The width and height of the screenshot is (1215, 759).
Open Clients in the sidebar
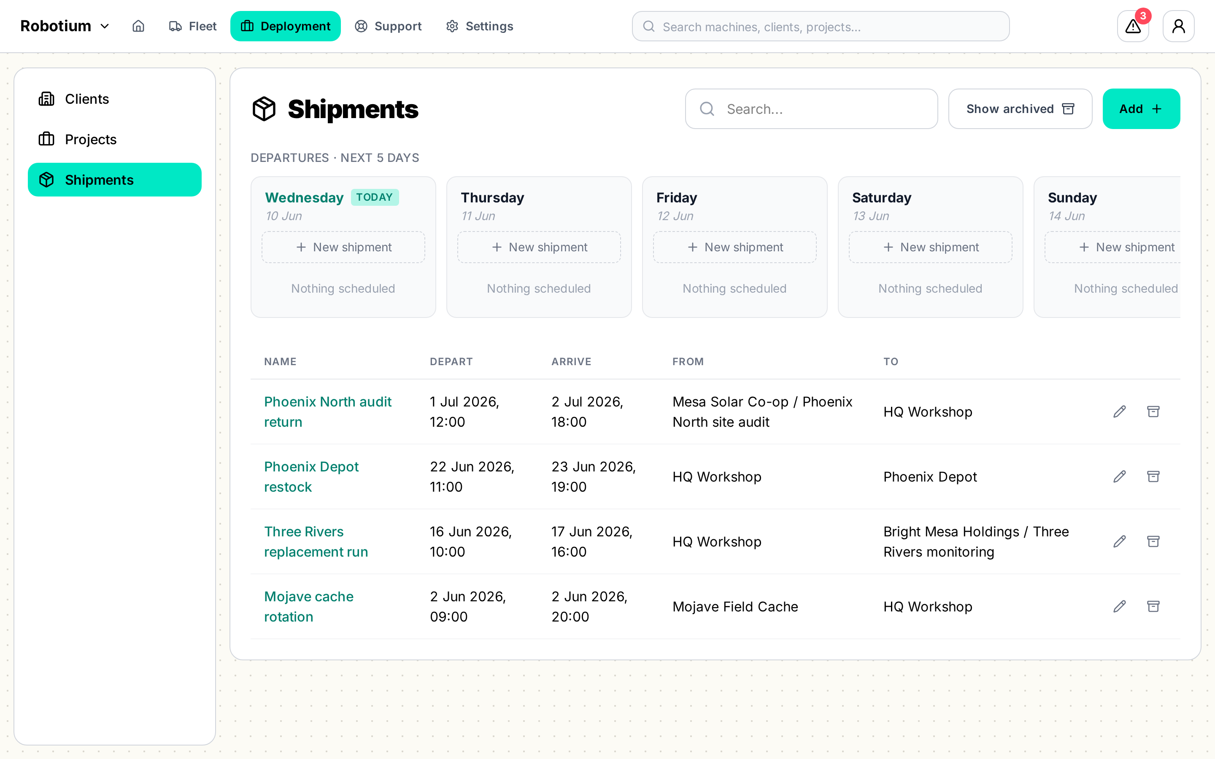tap(114, 99)
